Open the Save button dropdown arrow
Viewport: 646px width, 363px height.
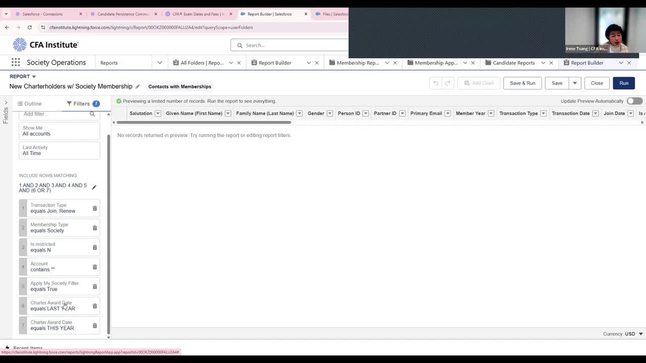(575, 83)
